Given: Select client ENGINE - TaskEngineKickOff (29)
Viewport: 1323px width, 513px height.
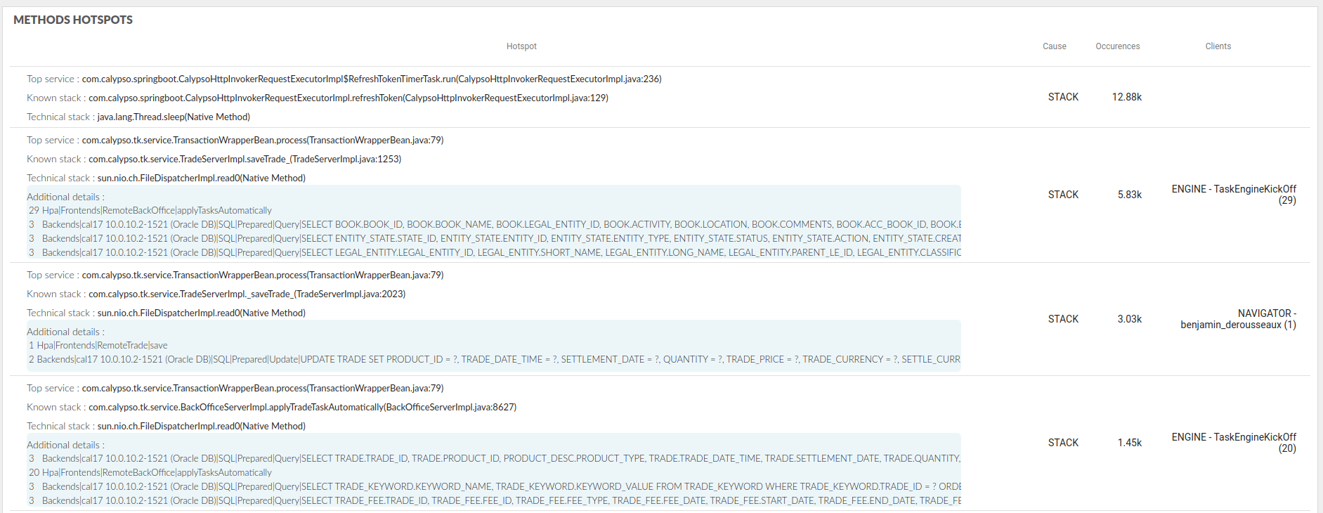Looking at the screenshot, I should point(1234,195).
